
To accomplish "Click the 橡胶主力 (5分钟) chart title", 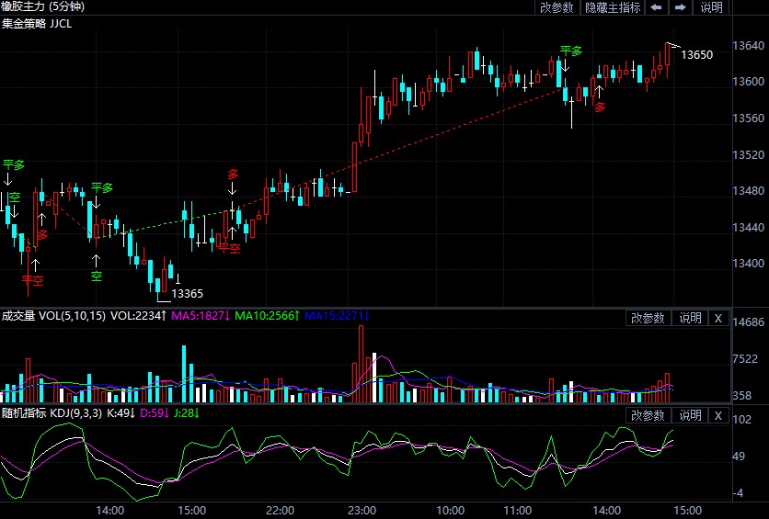I will pyautogui.click(x=42, y=7).
